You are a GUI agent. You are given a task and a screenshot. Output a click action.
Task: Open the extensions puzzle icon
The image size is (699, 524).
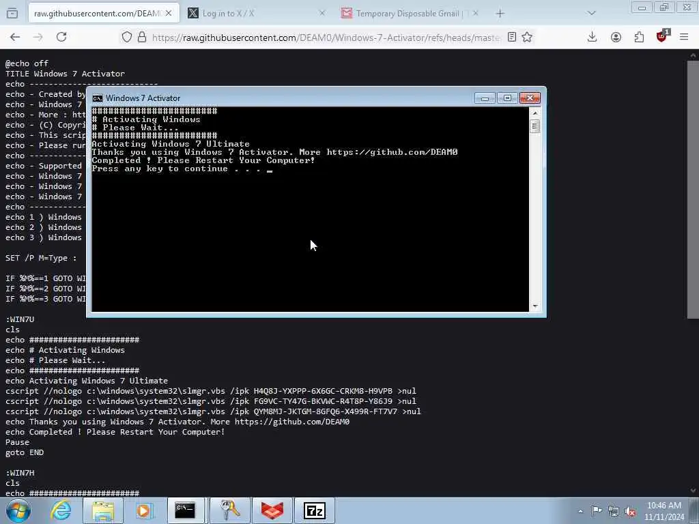639,37
